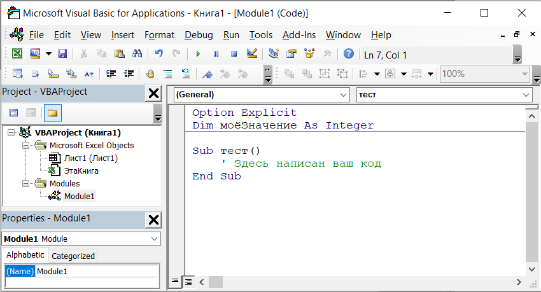Click Complete Word icon

(89, 74)
